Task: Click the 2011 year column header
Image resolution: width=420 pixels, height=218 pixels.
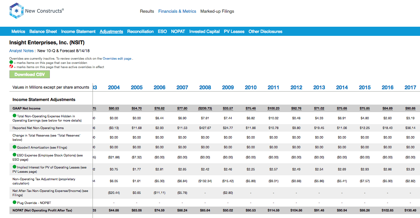Action: click(273, 87)
